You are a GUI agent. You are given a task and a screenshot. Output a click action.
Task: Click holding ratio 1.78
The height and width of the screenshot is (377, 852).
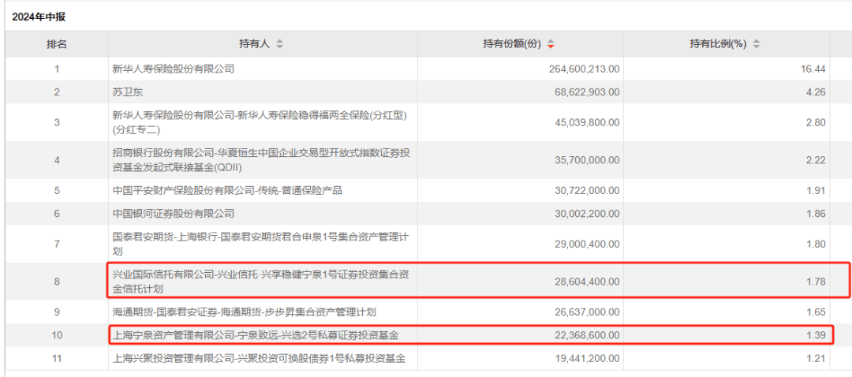[x=817, y=282]
